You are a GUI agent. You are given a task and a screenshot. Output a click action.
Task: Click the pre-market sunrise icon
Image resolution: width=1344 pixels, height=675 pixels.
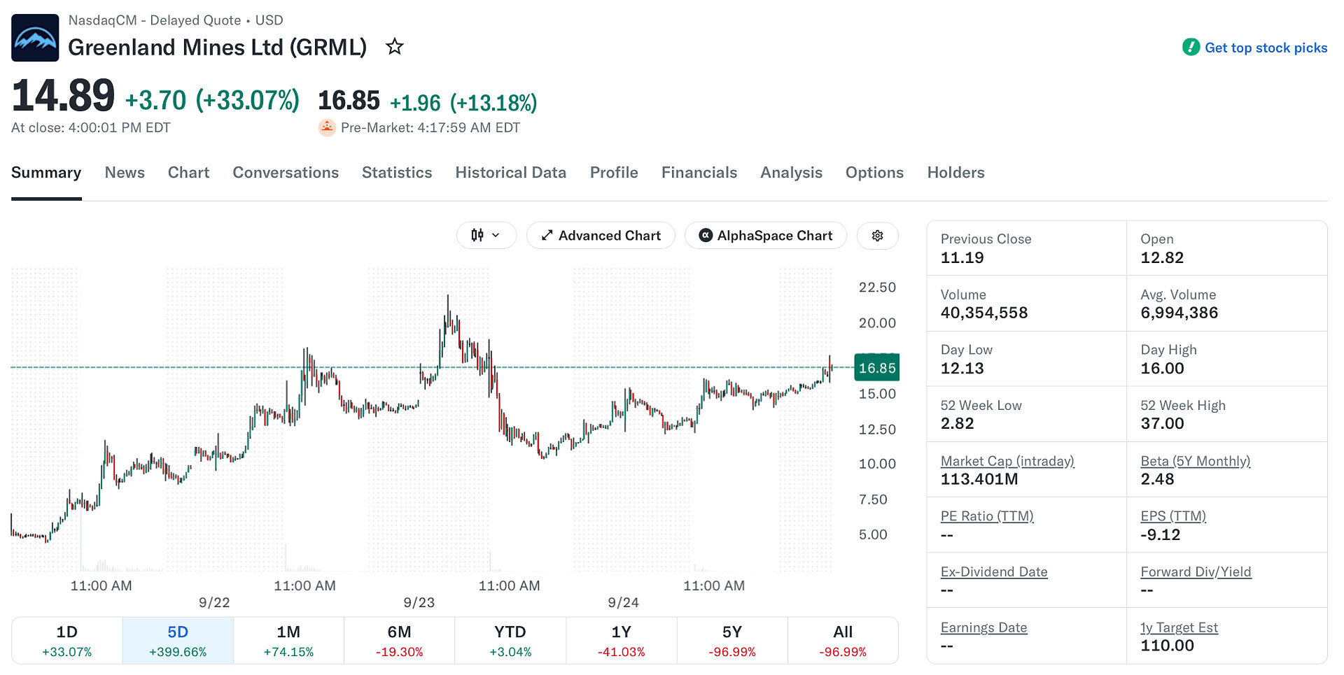[327, 127]
